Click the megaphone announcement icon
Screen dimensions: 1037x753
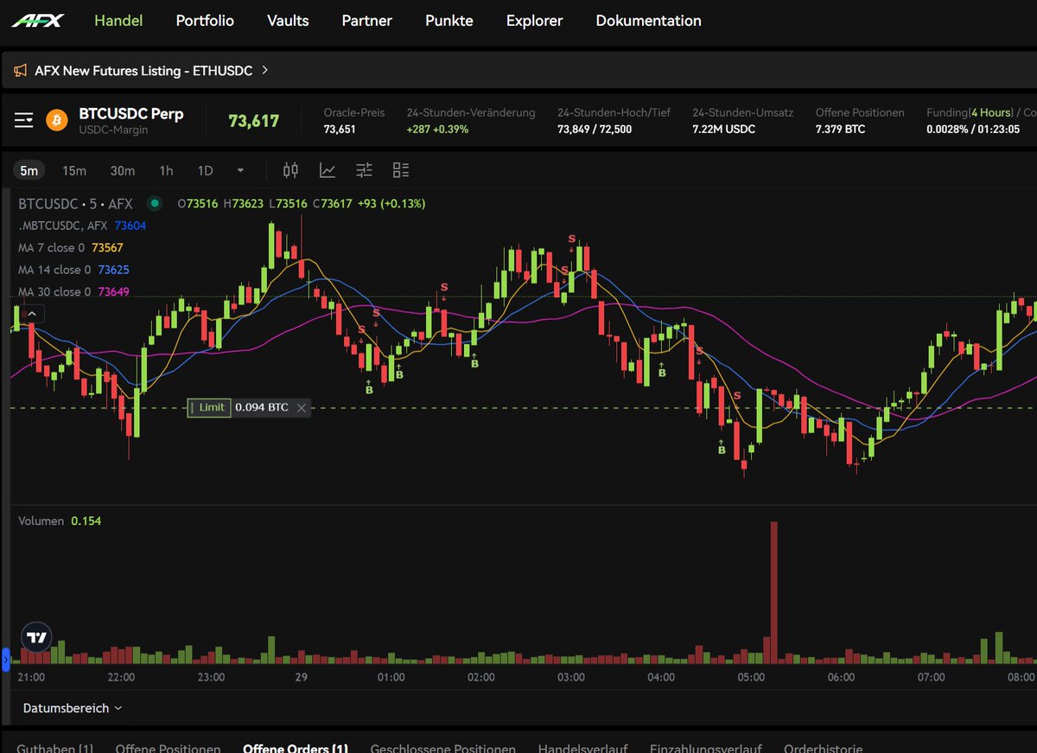[20, 71]
